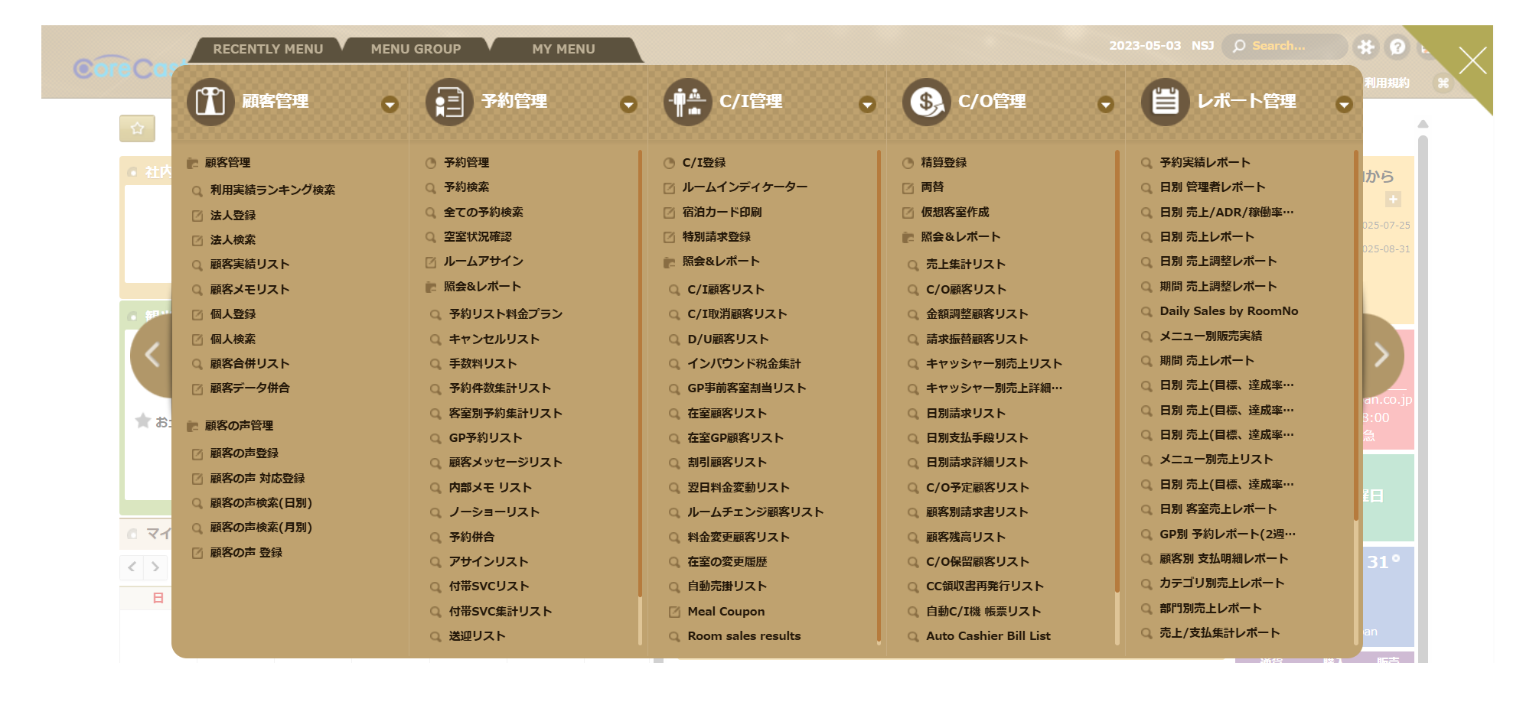The image size is (1536, 705).
Task: Click the right arrow to scroll menu
Action: click(x=1381, y=355)
